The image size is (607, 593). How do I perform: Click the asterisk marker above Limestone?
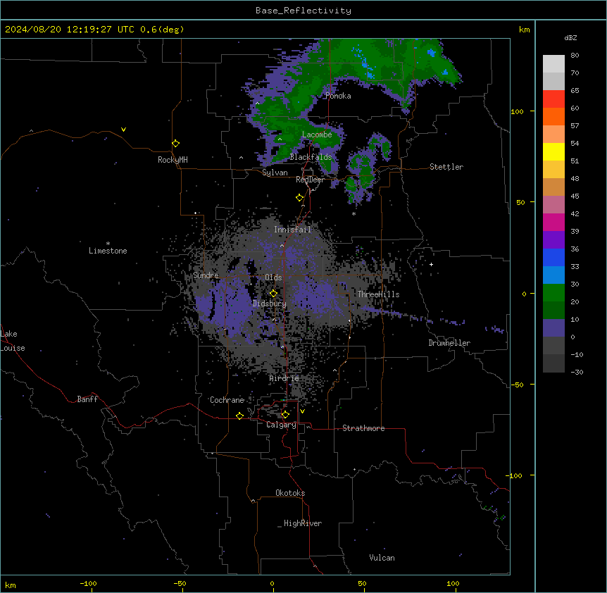(x=108, y=244)
